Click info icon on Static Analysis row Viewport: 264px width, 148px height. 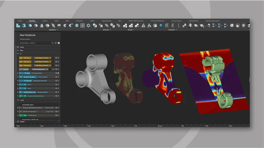(56, 77)
